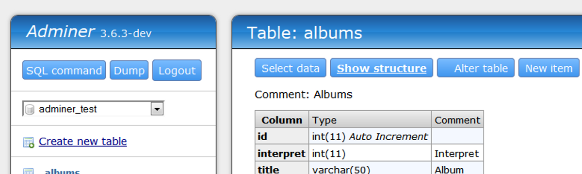Viewport: 582px width, 174px height.
Task: Log out using the Logout button
Action: [177, 71]
